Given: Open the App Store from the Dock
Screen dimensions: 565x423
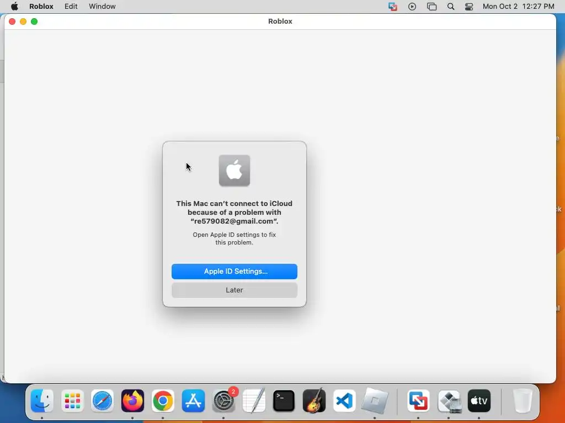Looking at the screenshot, I should [193, 401].
